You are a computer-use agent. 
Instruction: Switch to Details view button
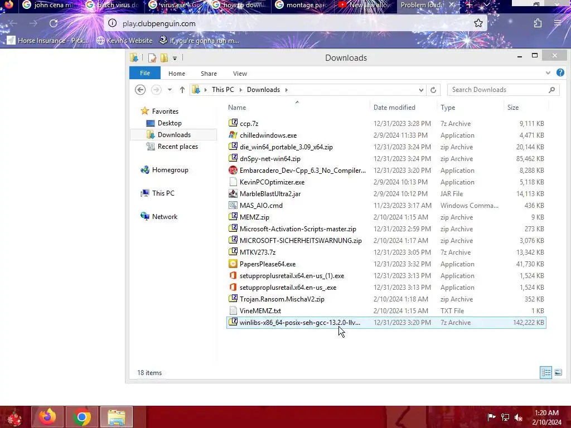click(x=545, y=372)
